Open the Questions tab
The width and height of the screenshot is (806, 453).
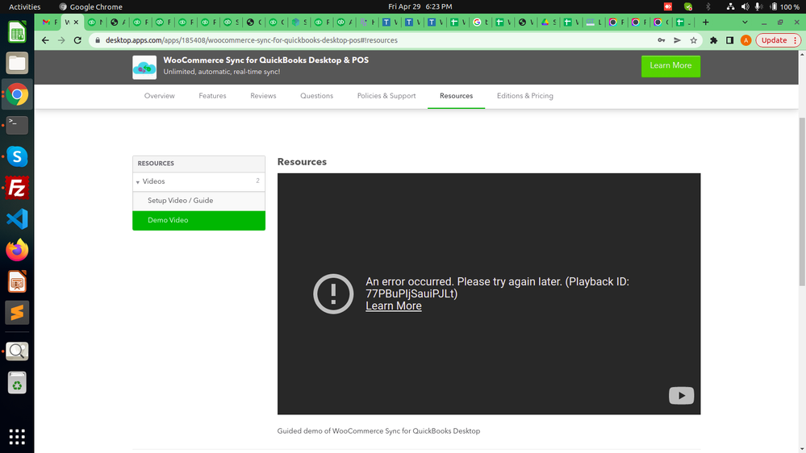[316, 96]
